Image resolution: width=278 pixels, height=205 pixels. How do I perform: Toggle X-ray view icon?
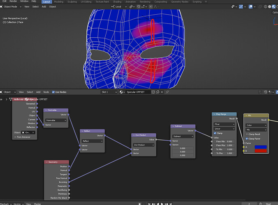click(260, 7)
